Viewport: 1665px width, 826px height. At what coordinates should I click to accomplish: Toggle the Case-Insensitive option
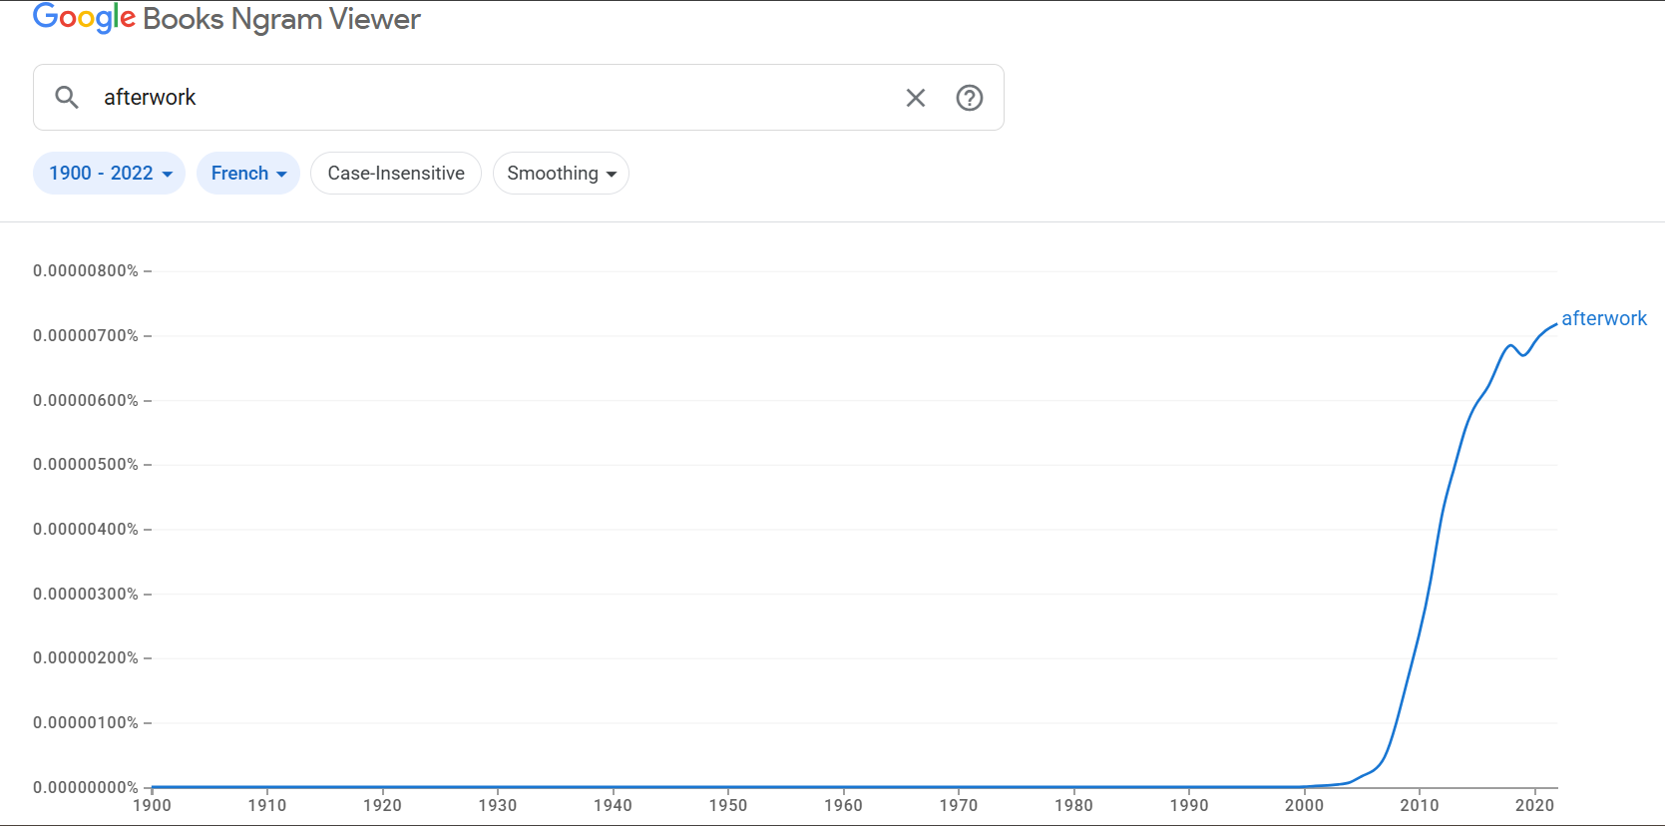(x=396, y=174)
